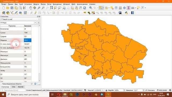Toggle 'Только выделенные объекты' checkbox
Viewport: 172px width, 97px height.
(x=1, y=84)
